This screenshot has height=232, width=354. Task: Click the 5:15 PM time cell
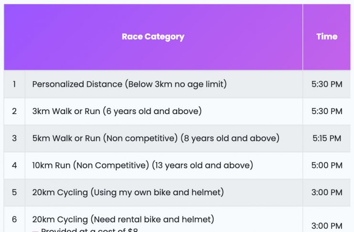[x=327, y=138]
